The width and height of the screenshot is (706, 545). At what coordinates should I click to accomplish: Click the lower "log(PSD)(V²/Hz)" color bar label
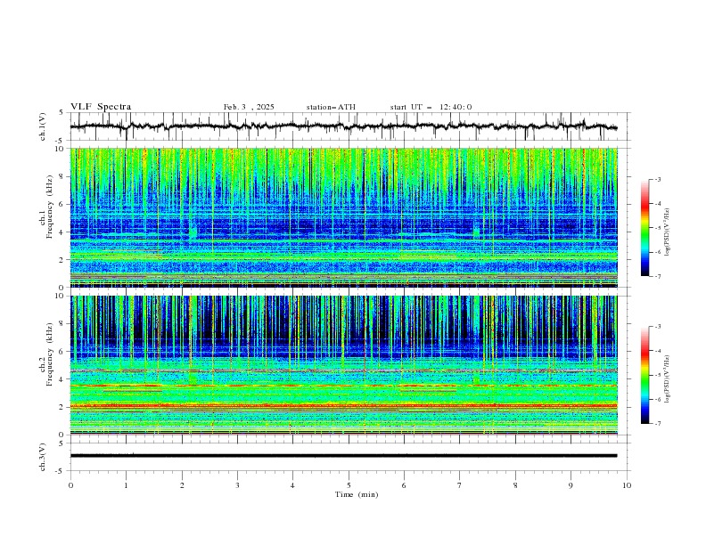pyautogui.click(x=667, y=378)
